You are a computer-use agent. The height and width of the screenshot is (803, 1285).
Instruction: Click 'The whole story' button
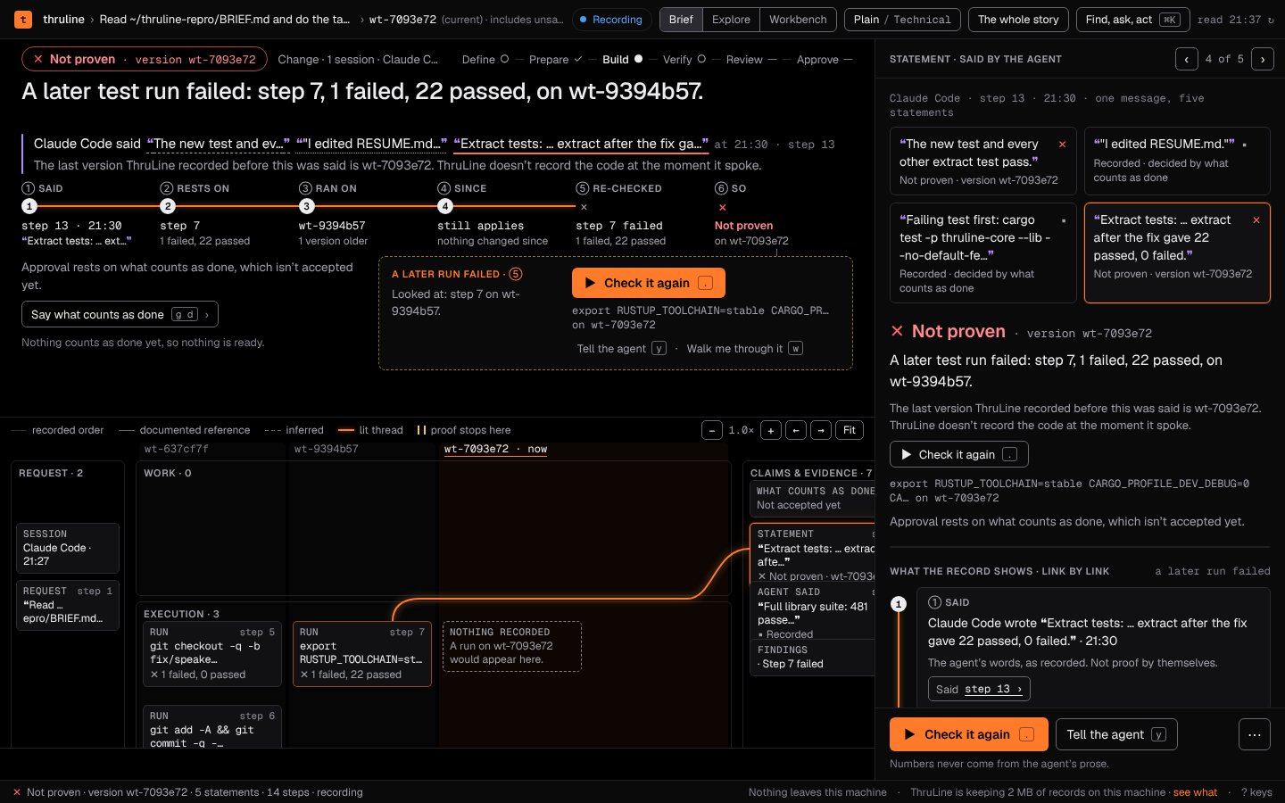[1018, 20]
